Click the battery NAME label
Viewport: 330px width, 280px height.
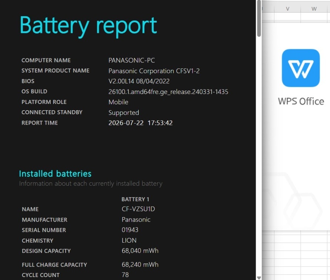[30, 209]
